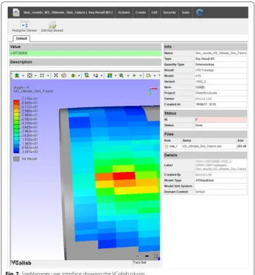255x275 pixels.
Task: Click the 'Key Result MS' Type value
Action: 205,59
